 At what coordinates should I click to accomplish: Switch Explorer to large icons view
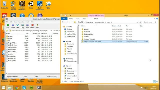click(157, 81)
